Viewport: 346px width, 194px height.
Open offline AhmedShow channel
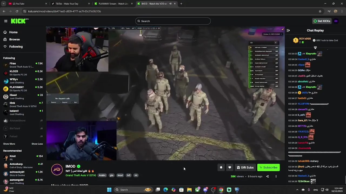pyautogui.click(x=23, y=120)
